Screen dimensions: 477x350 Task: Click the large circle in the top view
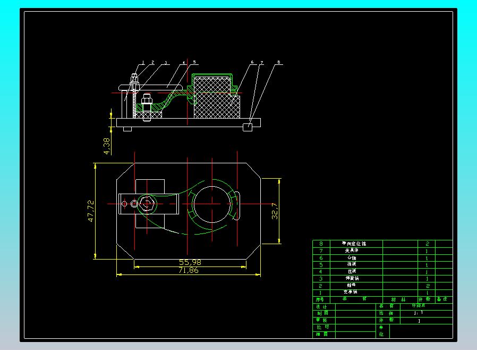coord(212,204)
